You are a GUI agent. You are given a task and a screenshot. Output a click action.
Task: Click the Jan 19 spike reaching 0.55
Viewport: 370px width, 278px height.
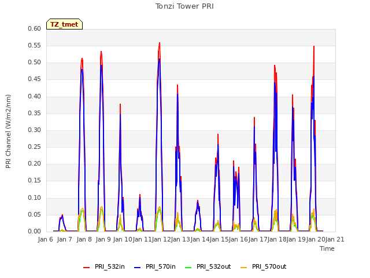314,46
